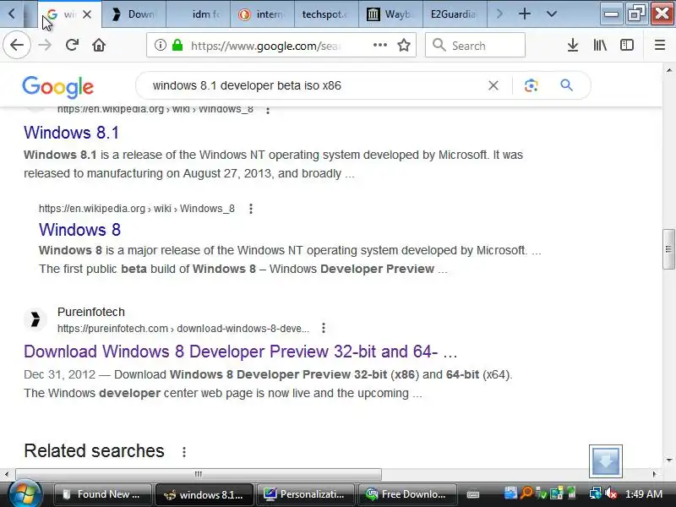Screen dimensions: 676x507
Task: Click the vertical scrollbar down arrow
Action: [668, 461]
